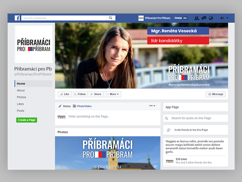Click the @PribramaciProPribram username
This screenshot has width=242, height=182.
click(33, 74)
